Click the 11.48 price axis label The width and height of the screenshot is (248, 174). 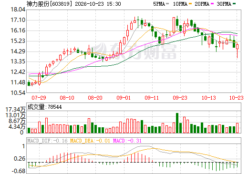(18, 82)
